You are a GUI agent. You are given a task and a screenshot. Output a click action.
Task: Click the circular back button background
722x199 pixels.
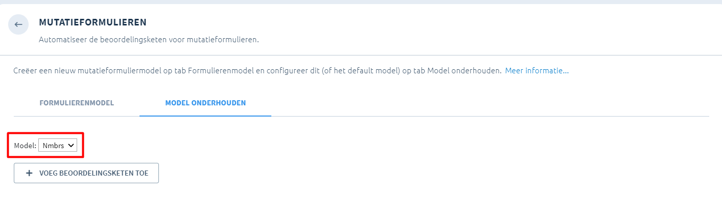[18, 24]
